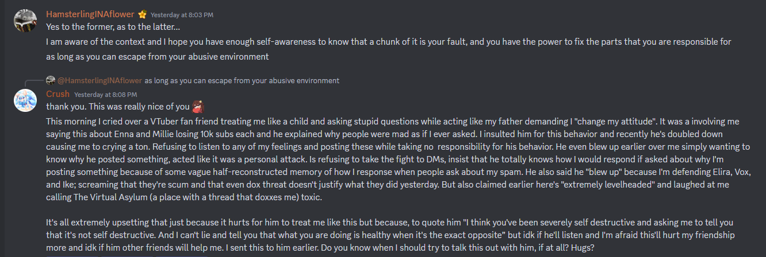Viewport: 766px width, 257px height.
Task: Click 'thank you. This was really nice of you' text
Action: [118, 106]
